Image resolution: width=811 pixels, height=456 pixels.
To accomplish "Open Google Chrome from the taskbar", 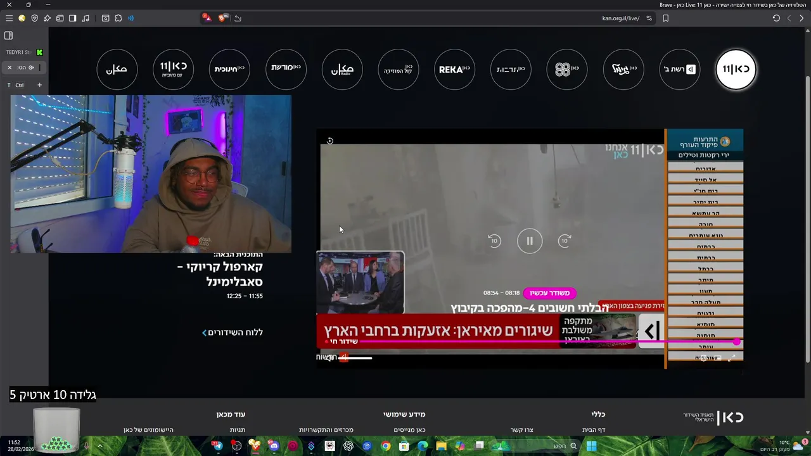I will 385,446.
